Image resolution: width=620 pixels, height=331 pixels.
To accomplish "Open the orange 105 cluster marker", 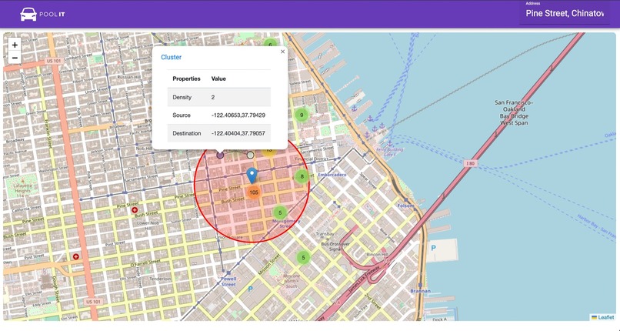I will coord(254,192).
